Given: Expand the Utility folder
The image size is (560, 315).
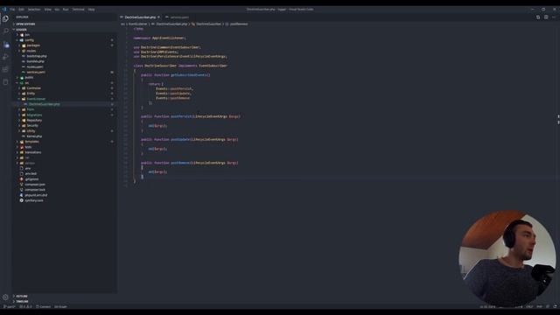Looking at the screenshot, I should [x=31, y=131].
